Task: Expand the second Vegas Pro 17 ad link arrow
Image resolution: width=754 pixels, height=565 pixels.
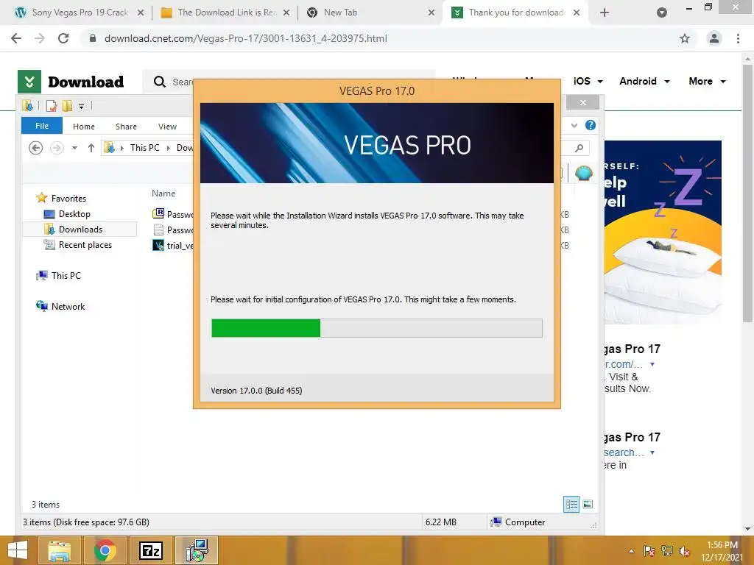Action: [x=652, y=452]
